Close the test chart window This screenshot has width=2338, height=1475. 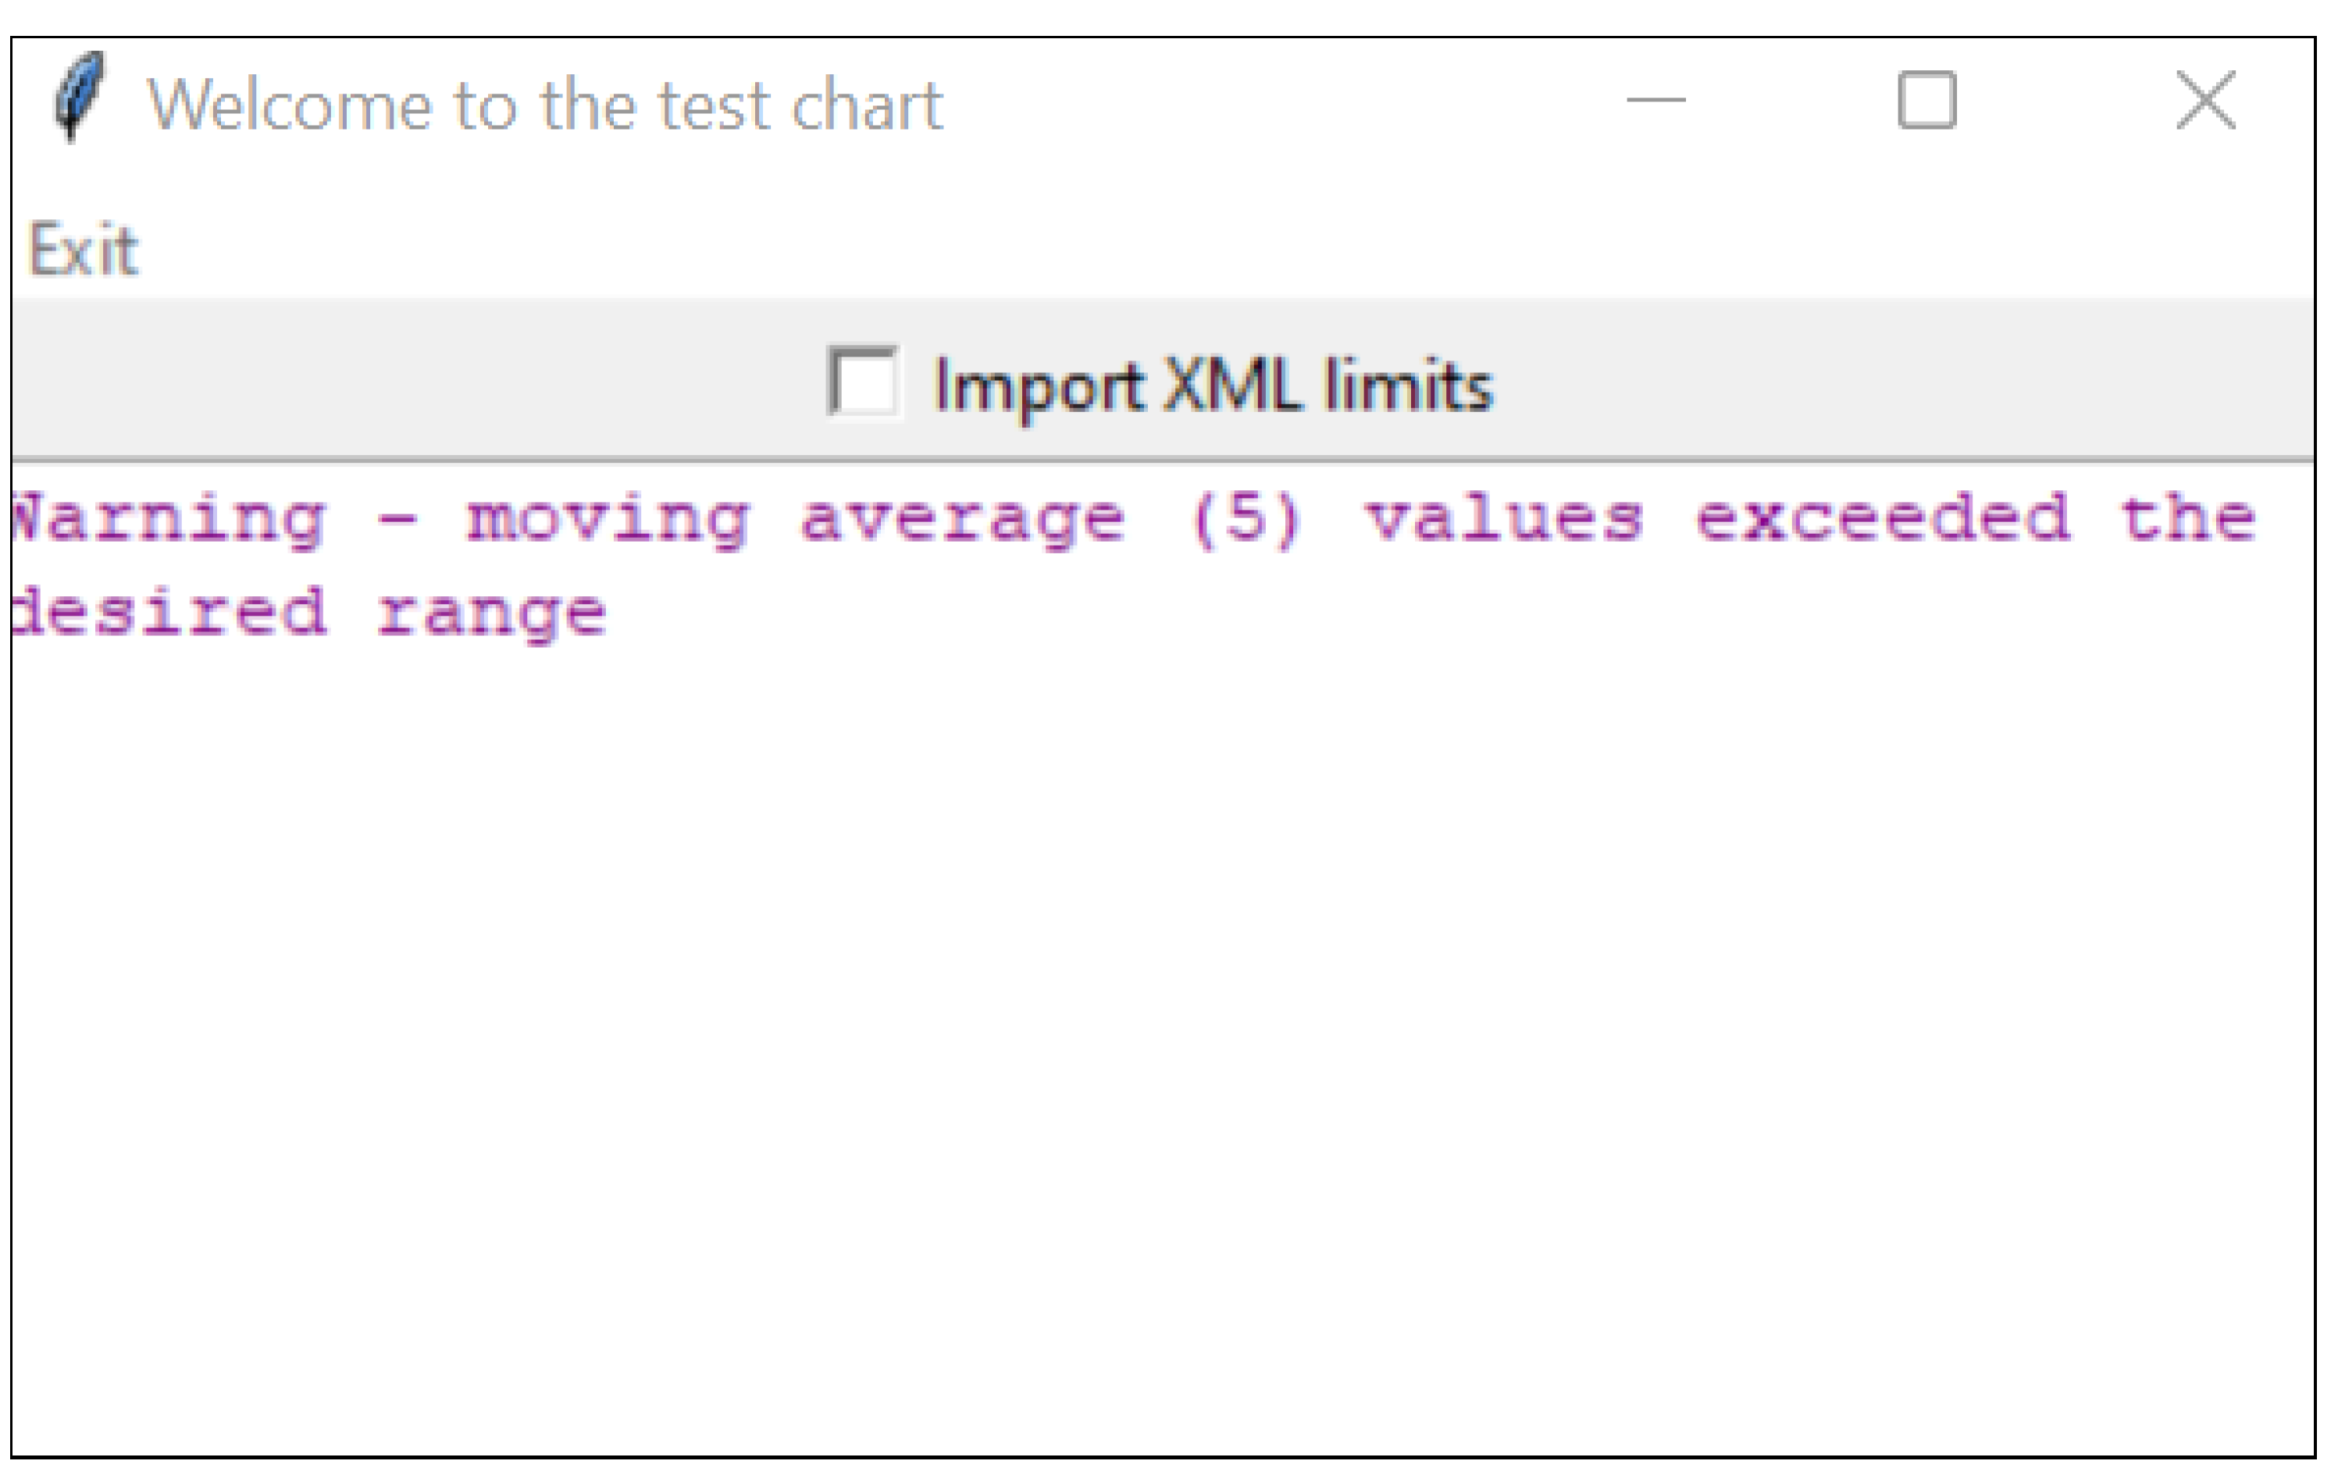[x=2205, y=100]
